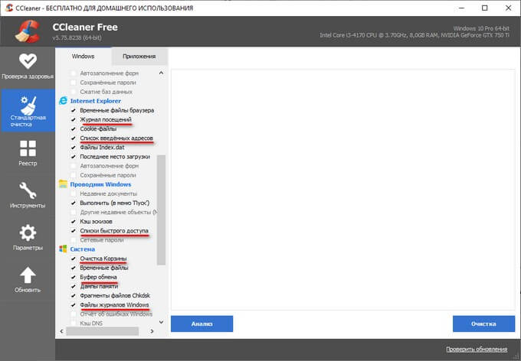Viewport: 521px width, 361px height.
Task: Toggle the Очистка Корзины checkbox
Action: tap(74, 259)
